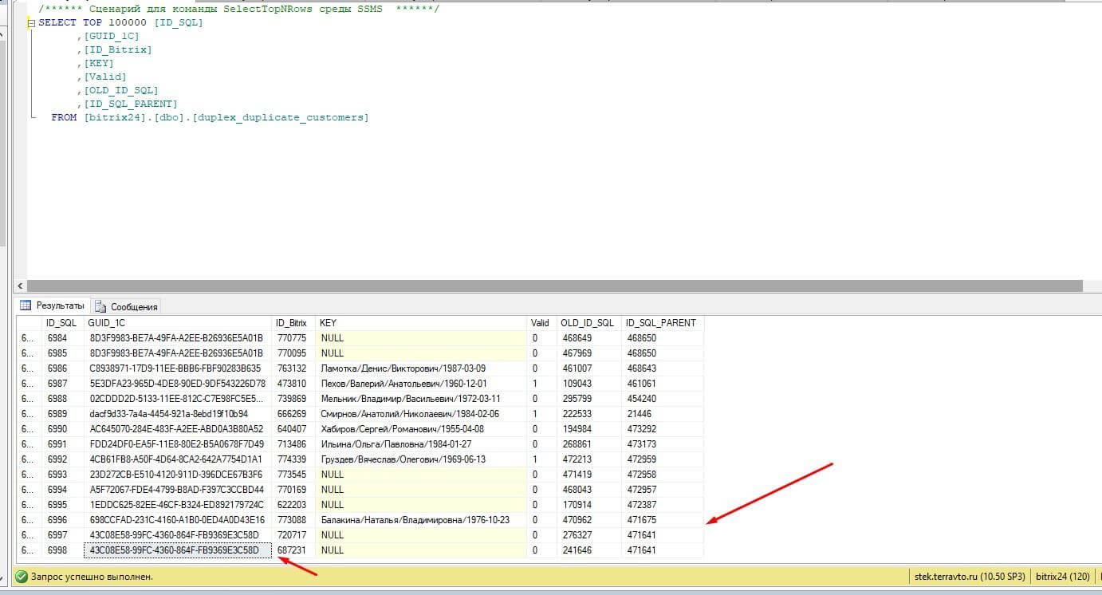This screenshot has width=1102, height=595.
Task: Click the row header for row 6984
Action: (27, 338)
